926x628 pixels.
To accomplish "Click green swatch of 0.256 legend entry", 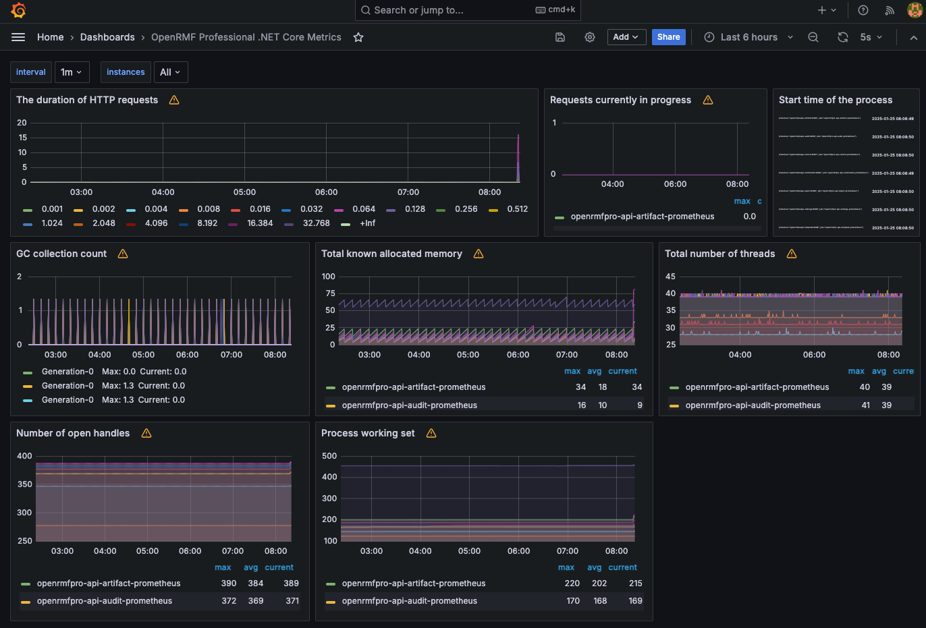I will pyautogui.click(x=441, y=210).
